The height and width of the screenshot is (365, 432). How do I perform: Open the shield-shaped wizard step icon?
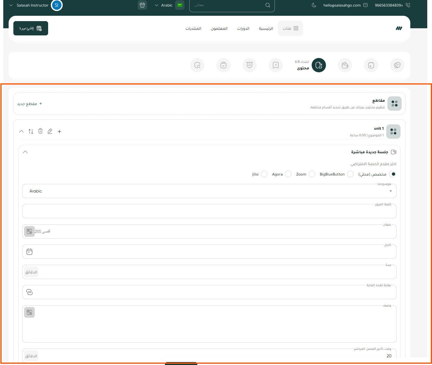pyautogui.click(x=250, y=65)
